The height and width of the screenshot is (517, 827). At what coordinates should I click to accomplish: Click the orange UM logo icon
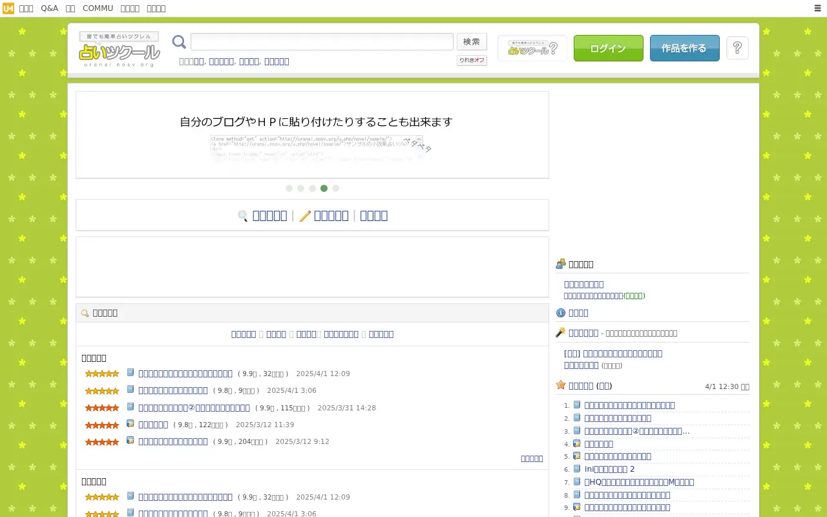pyautogui.click(x=8, y=8)
